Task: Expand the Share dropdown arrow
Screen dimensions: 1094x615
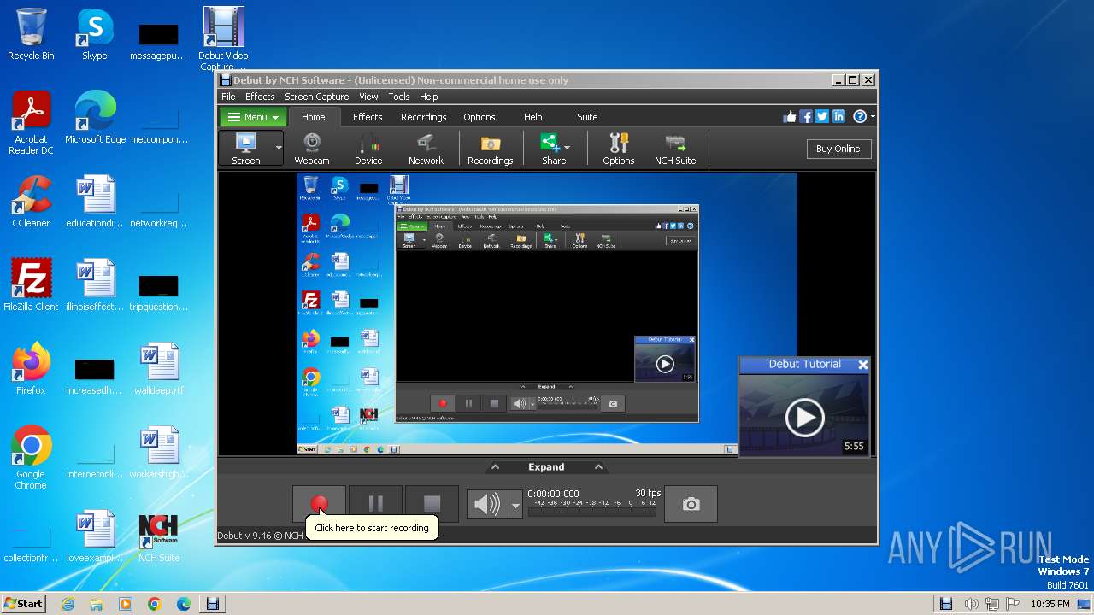Action: 567,149
